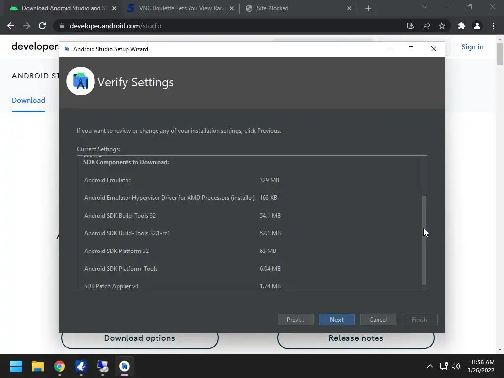504x378 pixels.
Task: Open Chrome profile icon
Action: point(477,26)
